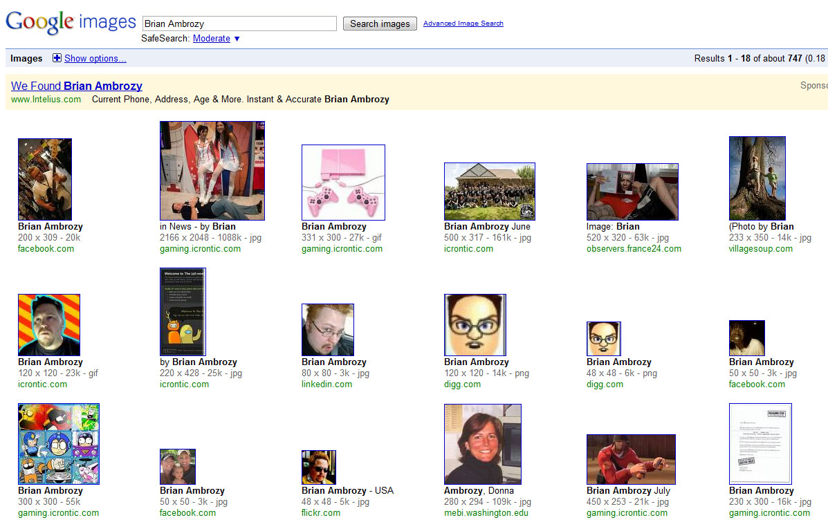This screenshot has height=520, width=828.
Task: Open the large Mii avatar thumbnail
Action: tap(475, 325)
